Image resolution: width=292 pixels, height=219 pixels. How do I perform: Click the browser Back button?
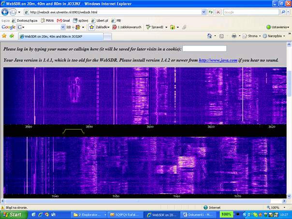pos(5,12)
